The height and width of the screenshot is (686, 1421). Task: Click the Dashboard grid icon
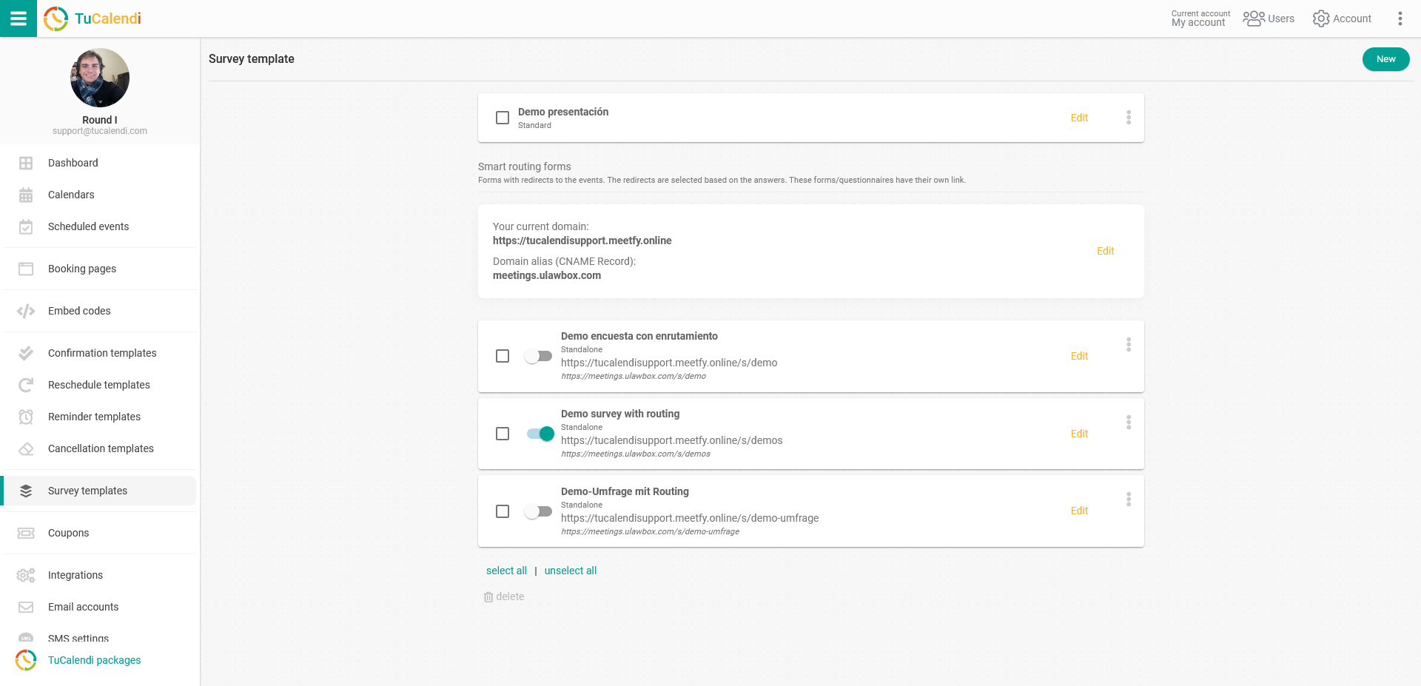coord(26,163)
